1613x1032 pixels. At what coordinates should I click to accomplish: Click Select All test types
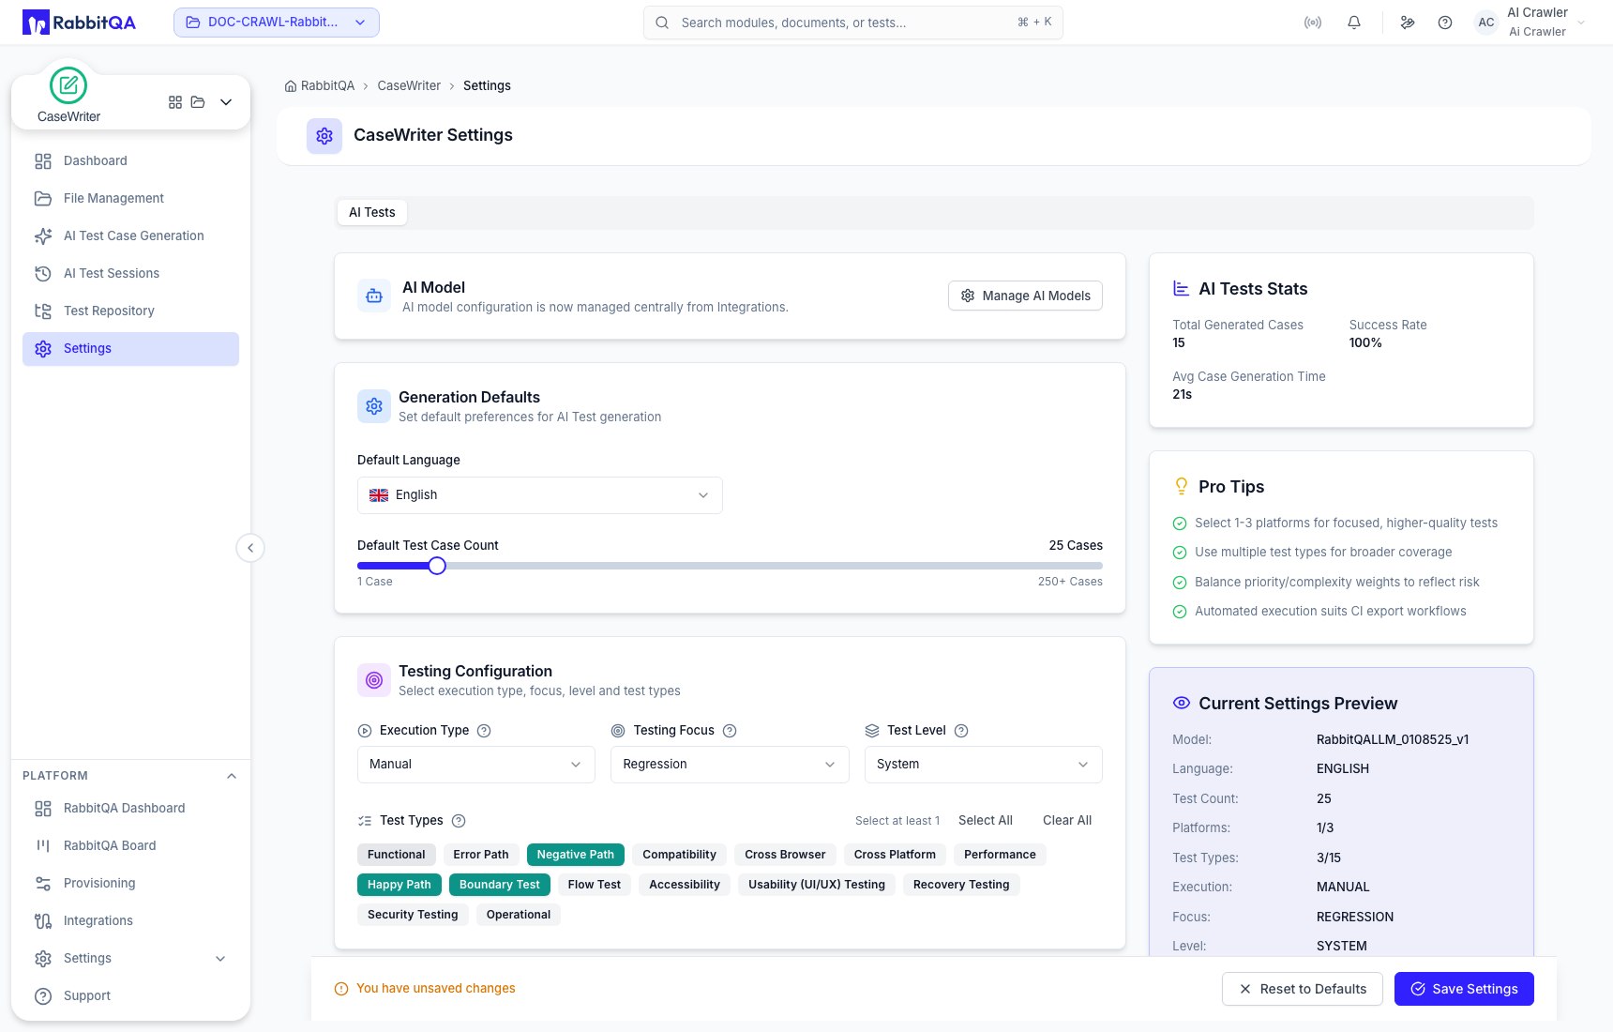986,821
